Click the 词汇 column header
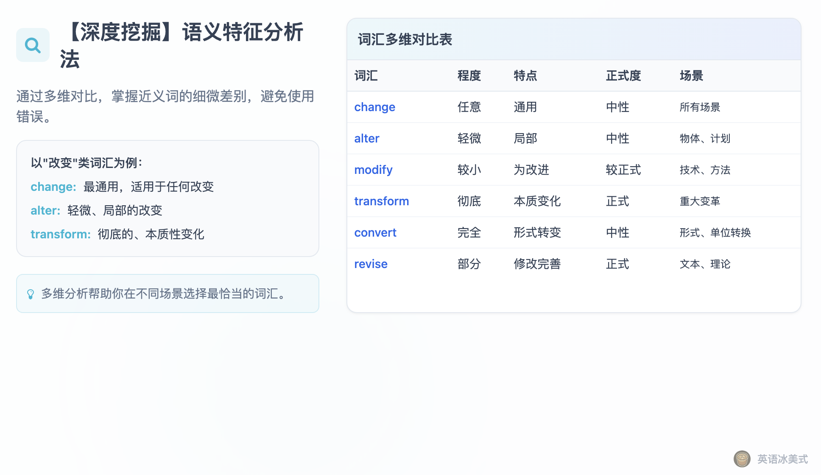 point(366,75)
